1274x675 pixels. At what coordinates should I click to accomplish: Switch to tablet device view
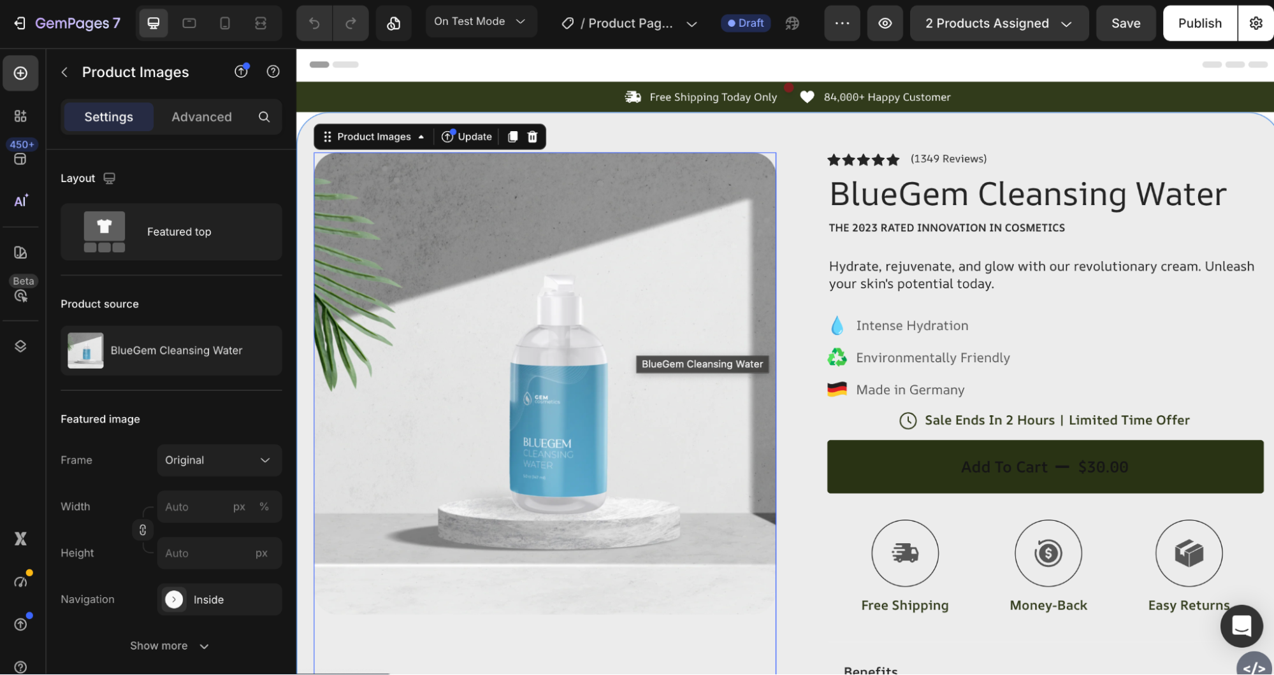[189, 23]
